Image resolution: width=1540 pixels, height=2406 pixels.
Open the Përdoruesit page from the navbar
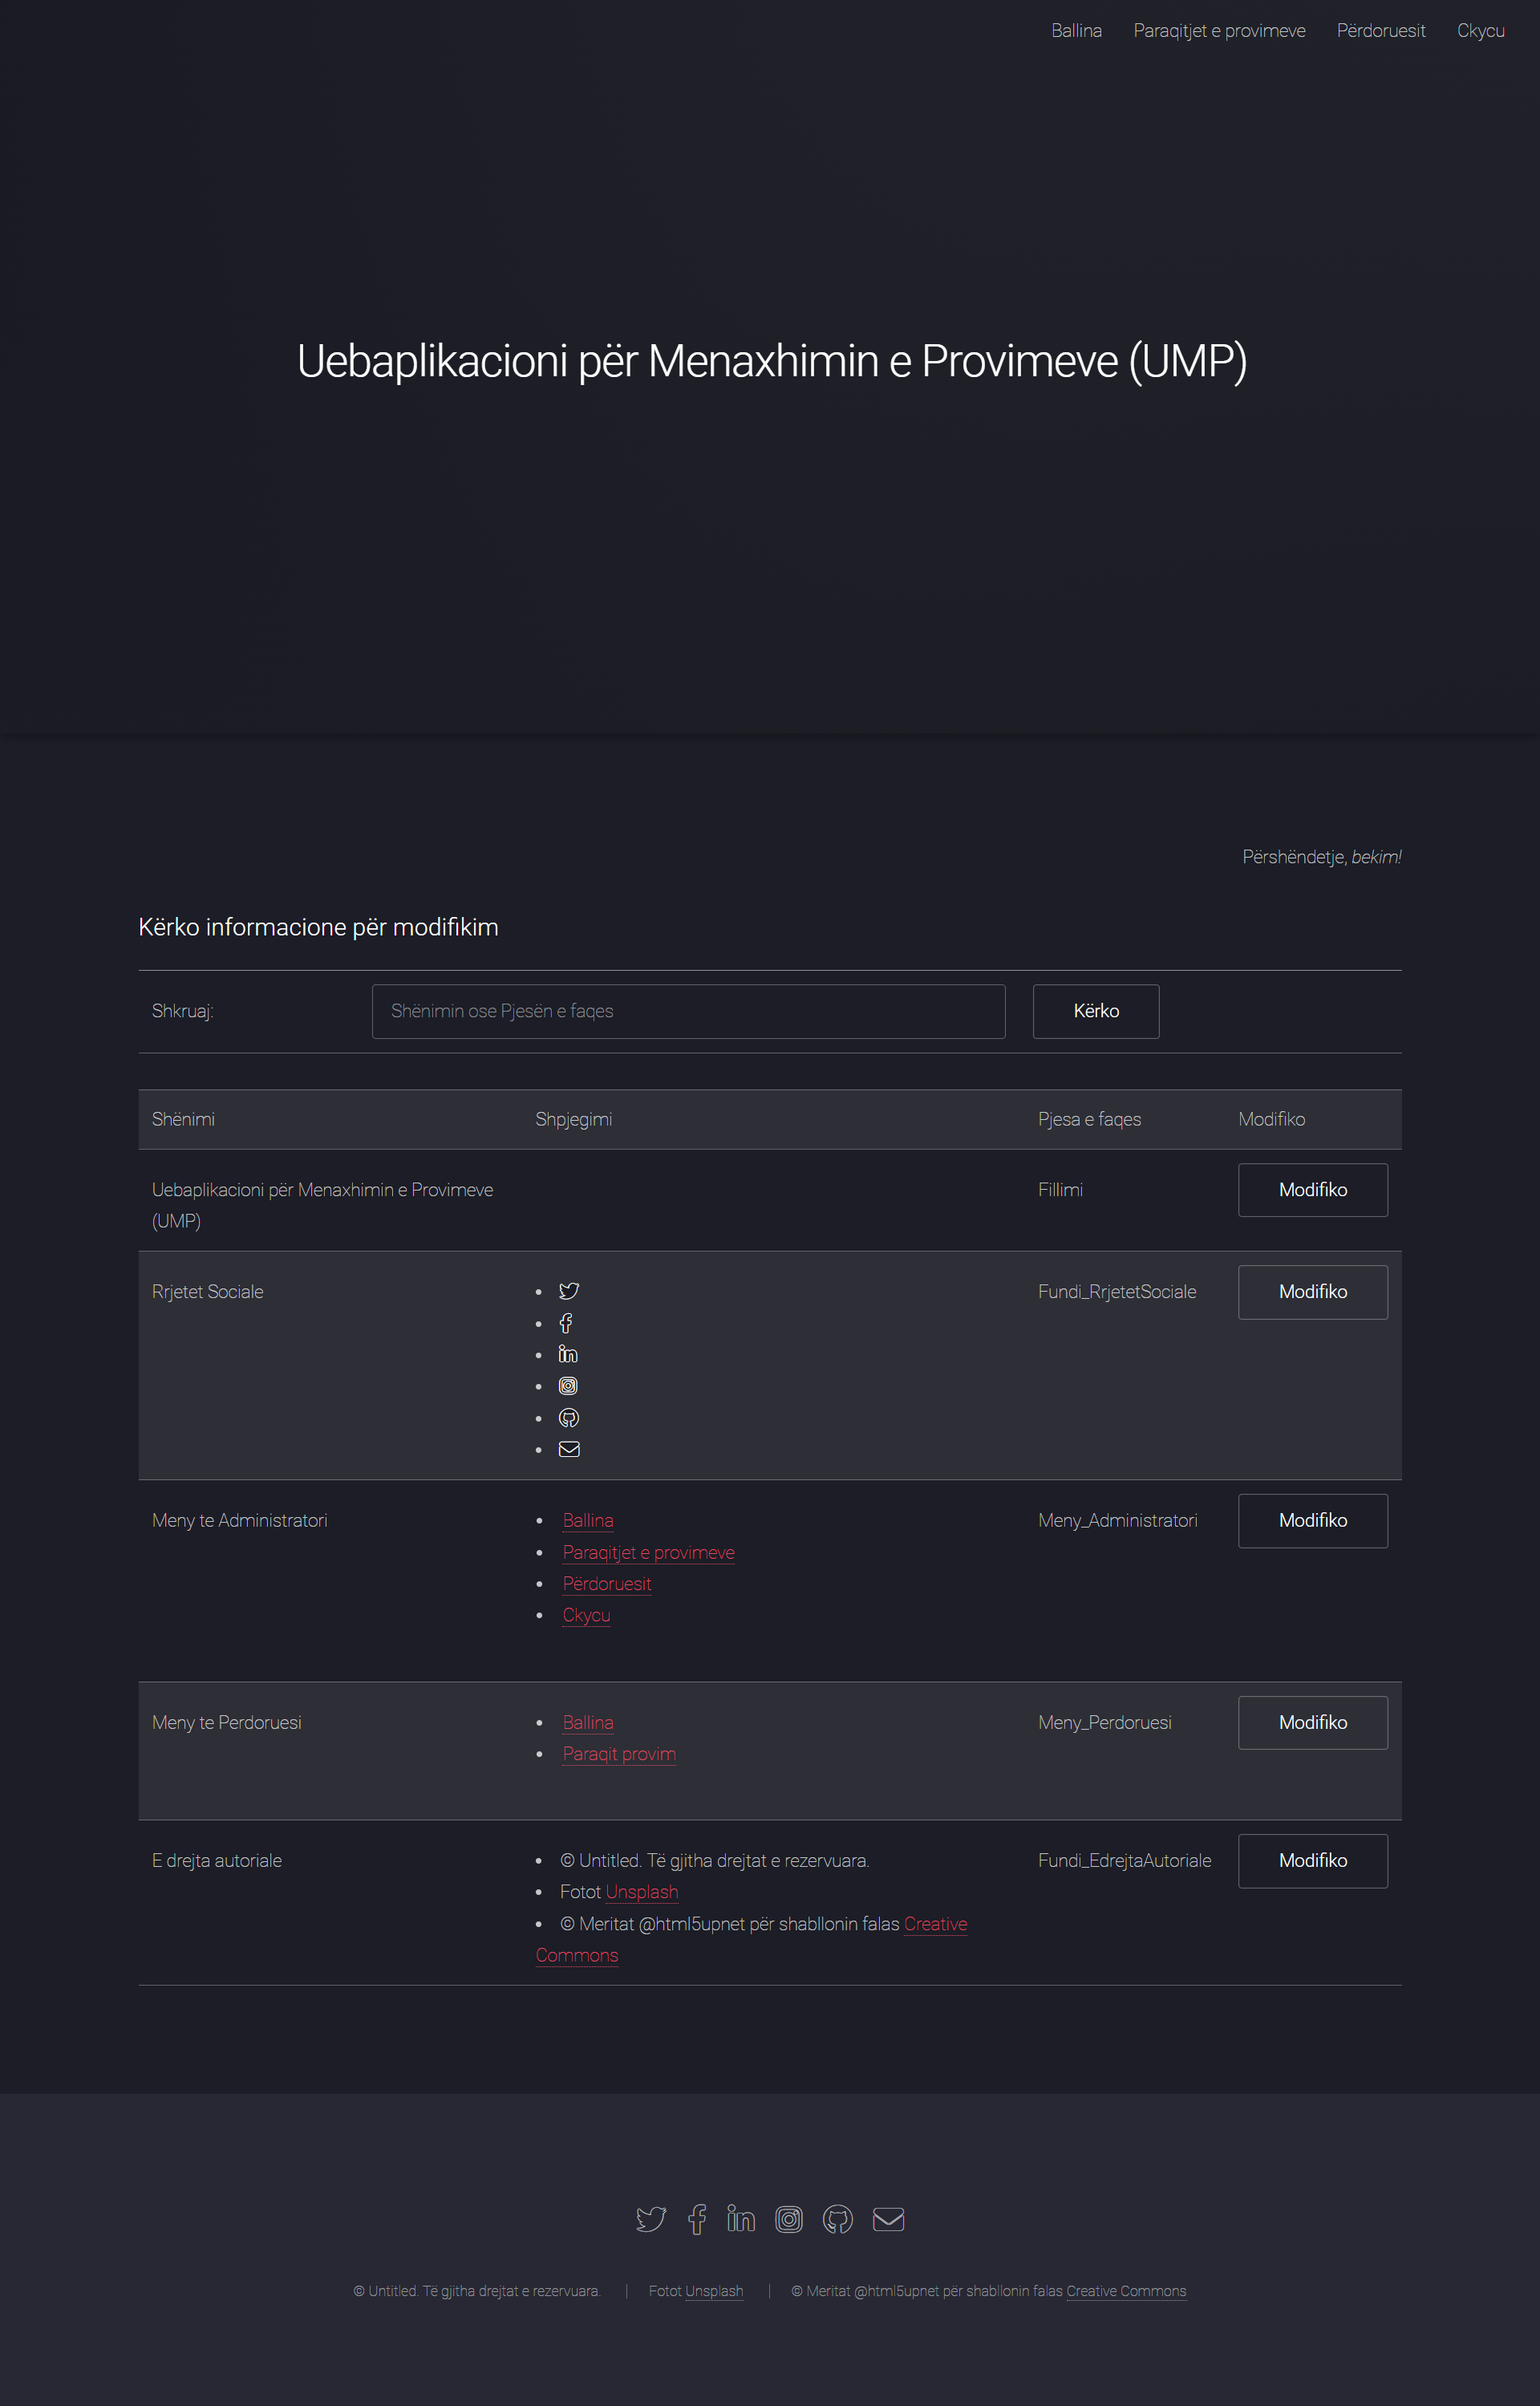pyautogui.click(x=1380, y=30)
